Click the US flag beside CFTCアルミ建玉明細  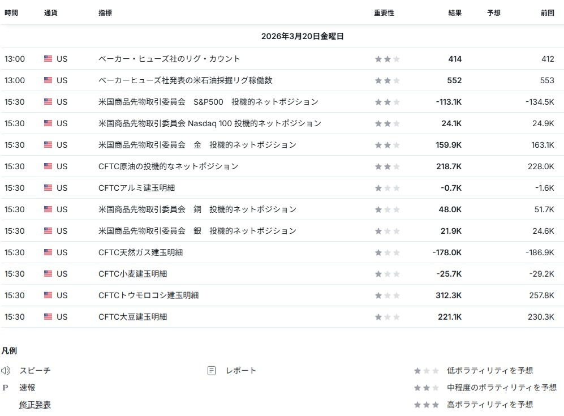48,188
